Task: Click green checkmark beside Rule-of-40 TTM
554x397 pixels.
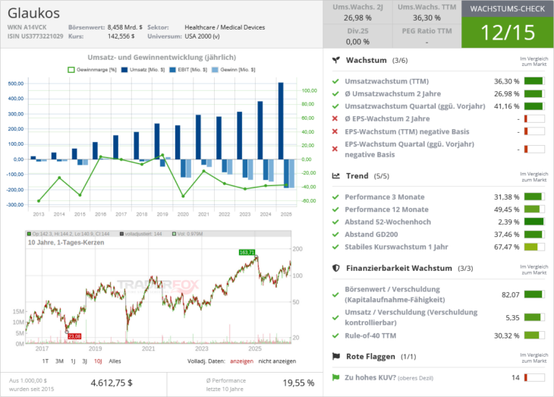Action: point(335,336)
